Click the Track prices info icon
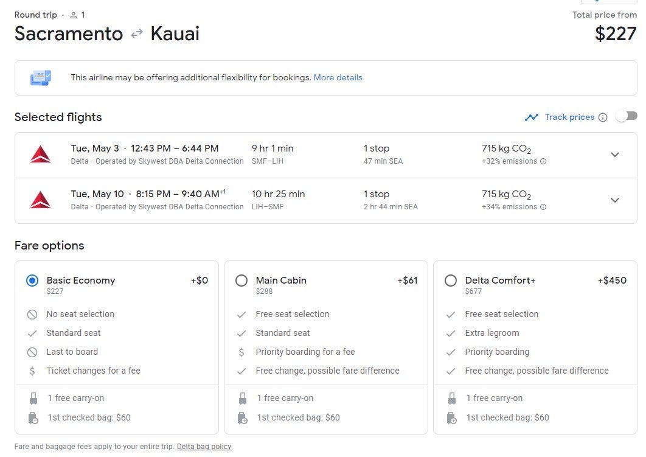Image resolution: width=646 pixels, height=457 pixels. (602, 117)
